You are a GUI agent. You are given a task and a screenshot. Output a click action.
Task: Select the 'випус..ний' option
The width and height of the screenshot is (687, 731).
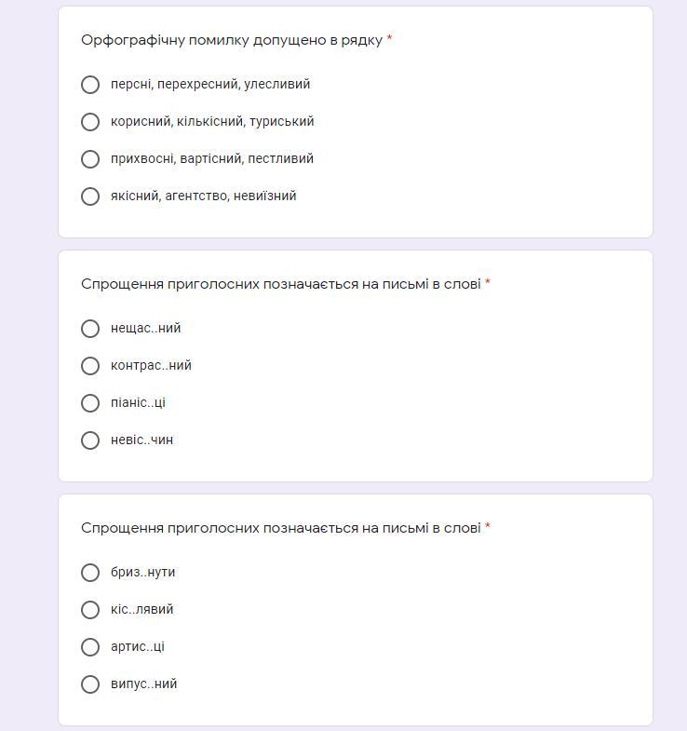90,684
